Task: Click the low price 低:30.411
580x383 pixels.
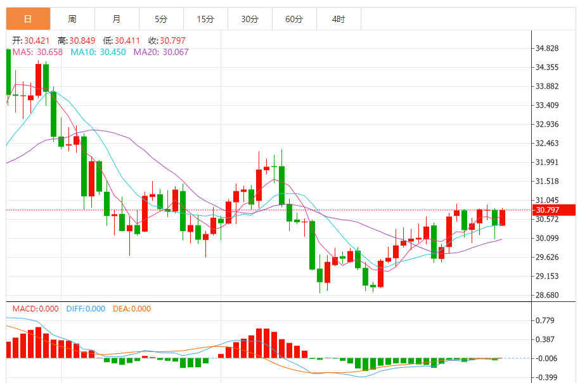Action: click(x=122, y=41)
